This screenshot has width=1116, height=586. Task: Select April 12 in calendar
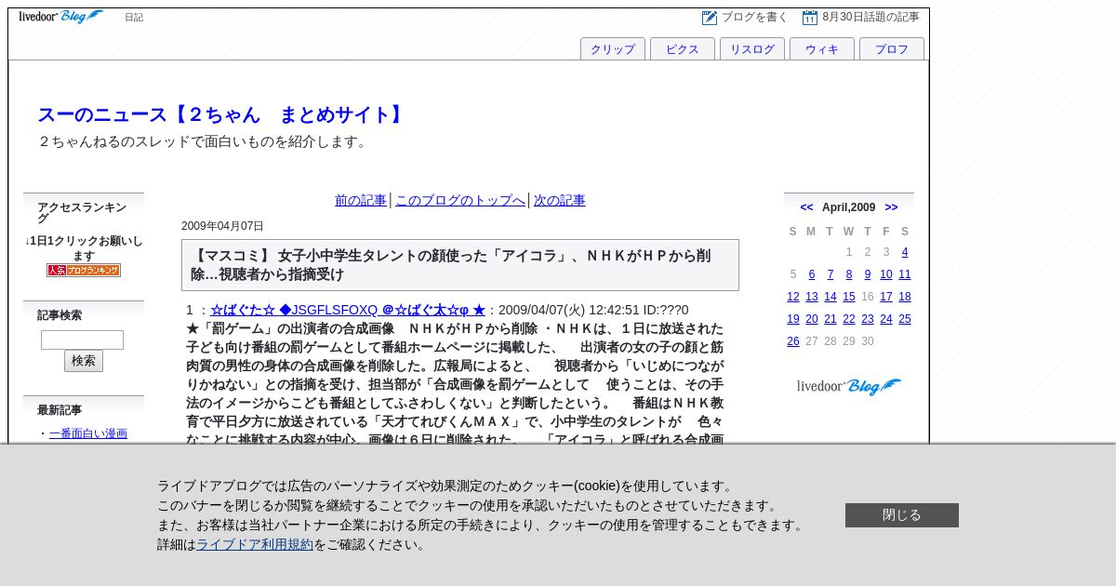click(793, 297)
